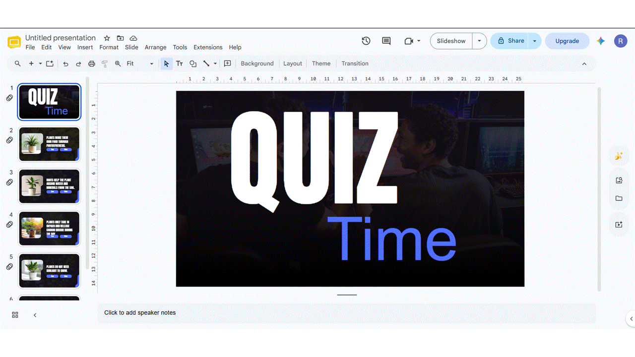Open the Fit zoom level dropdown
The width and height of the screenshot is (635, 357).
(140, 63)
